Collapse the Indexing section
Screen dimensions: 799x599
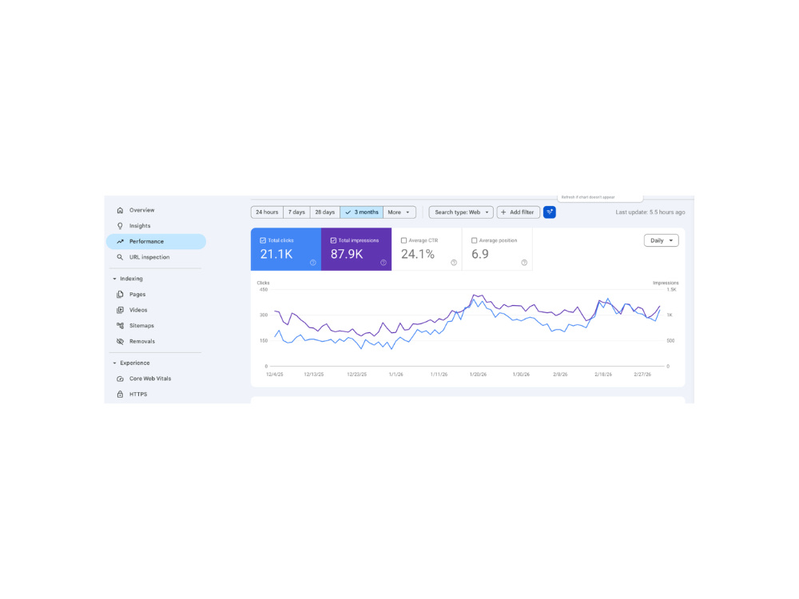114,279
